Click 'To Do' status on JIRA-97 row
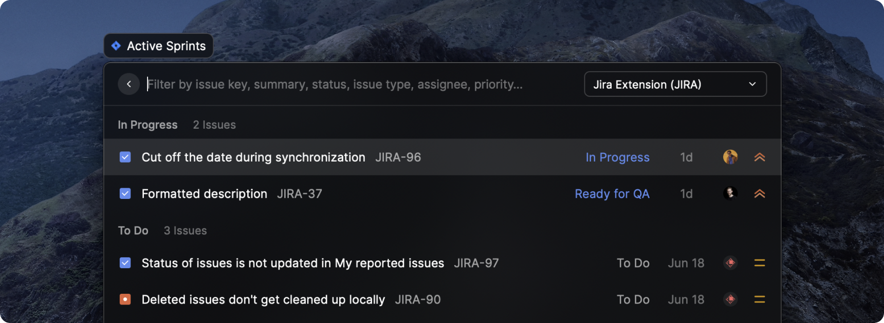This screenshot has height=323, width=884. 633,263
